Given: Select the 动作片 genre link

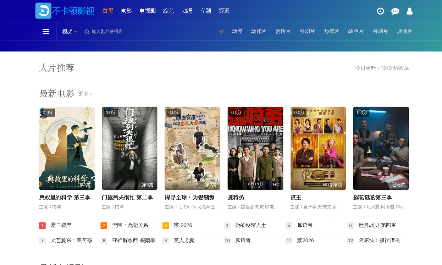Looking at the screenshot, I should pyautogui.click(x=259, y=31).
